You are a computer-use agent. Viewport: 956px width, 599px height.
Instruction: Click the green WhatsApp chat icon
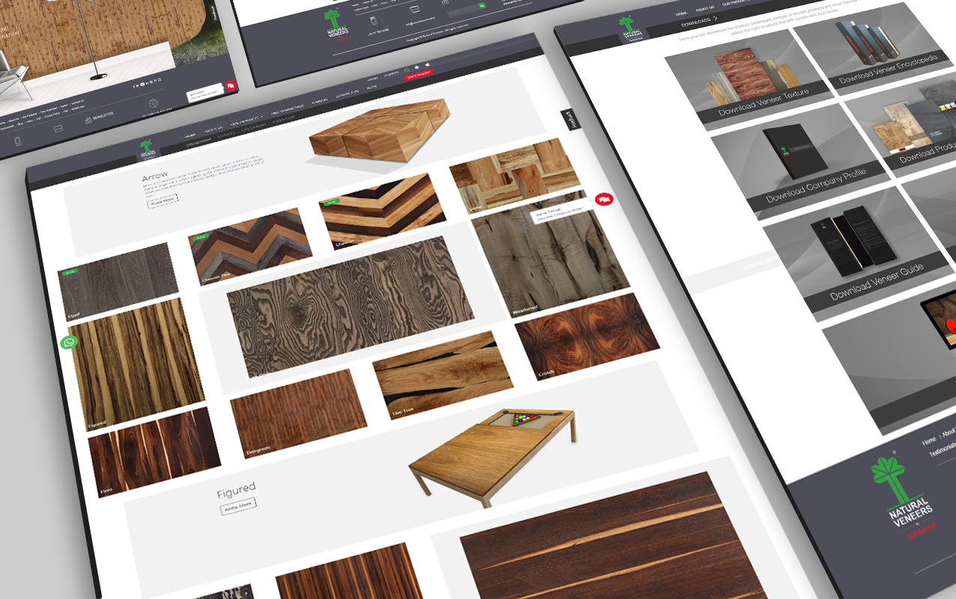point(70,343)
